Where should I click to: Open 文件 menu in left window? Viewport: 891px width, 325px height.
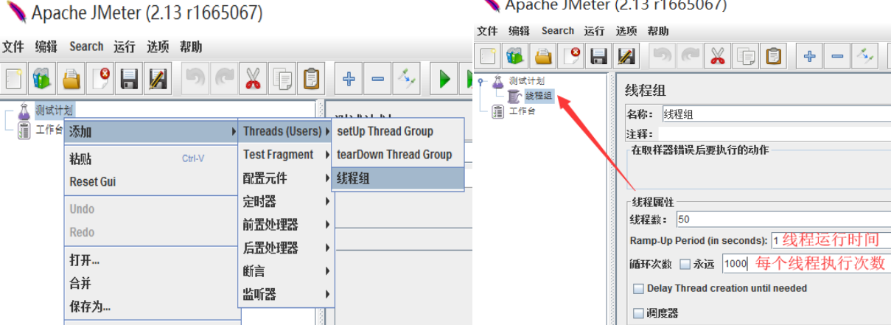click(13, 46)
